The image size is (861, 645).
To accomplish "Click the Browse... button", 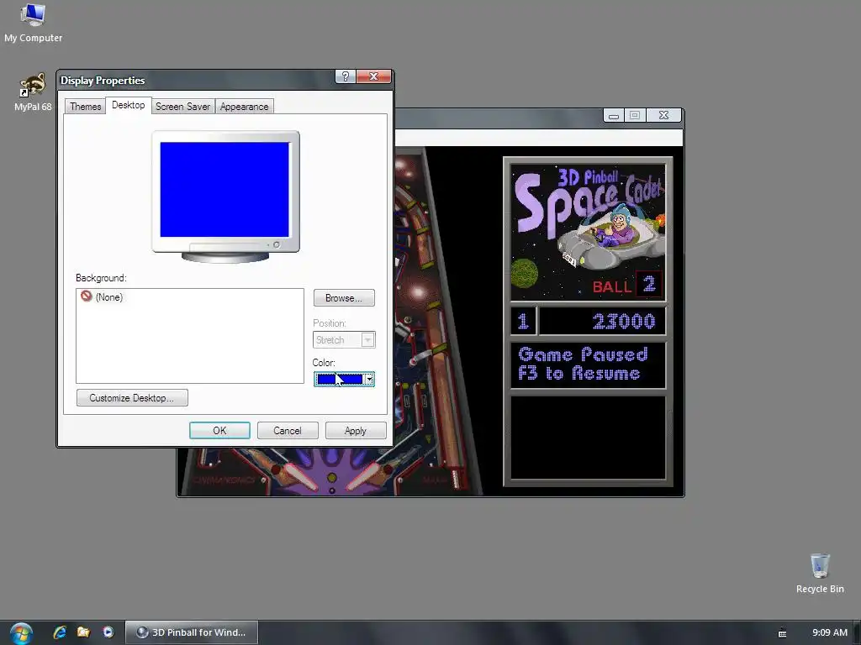I will [x=344, y=298].
